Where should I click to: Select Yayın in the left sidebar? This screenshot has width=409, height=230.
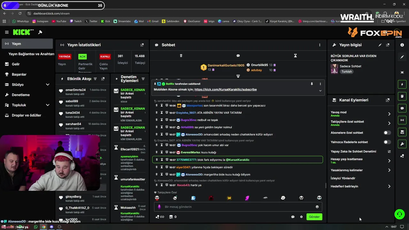pos(27,44)
